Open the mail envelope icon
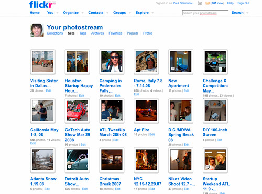 [208, 3]
